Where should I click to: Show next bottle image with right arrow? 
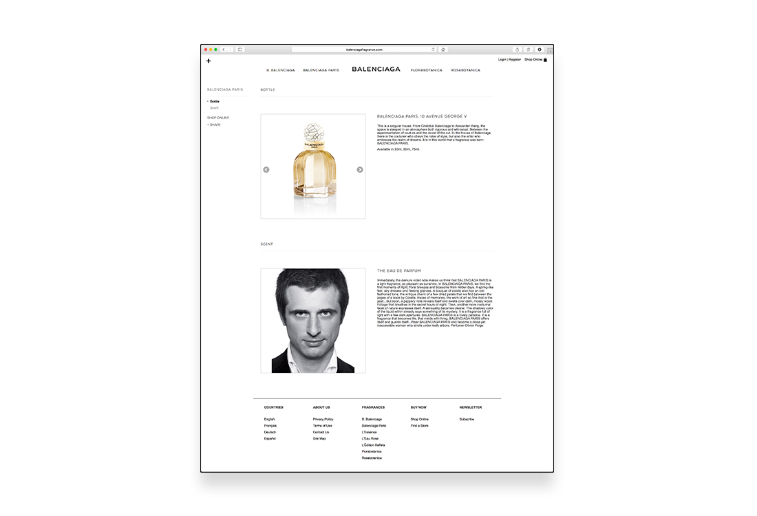click(x=360, y=170)
